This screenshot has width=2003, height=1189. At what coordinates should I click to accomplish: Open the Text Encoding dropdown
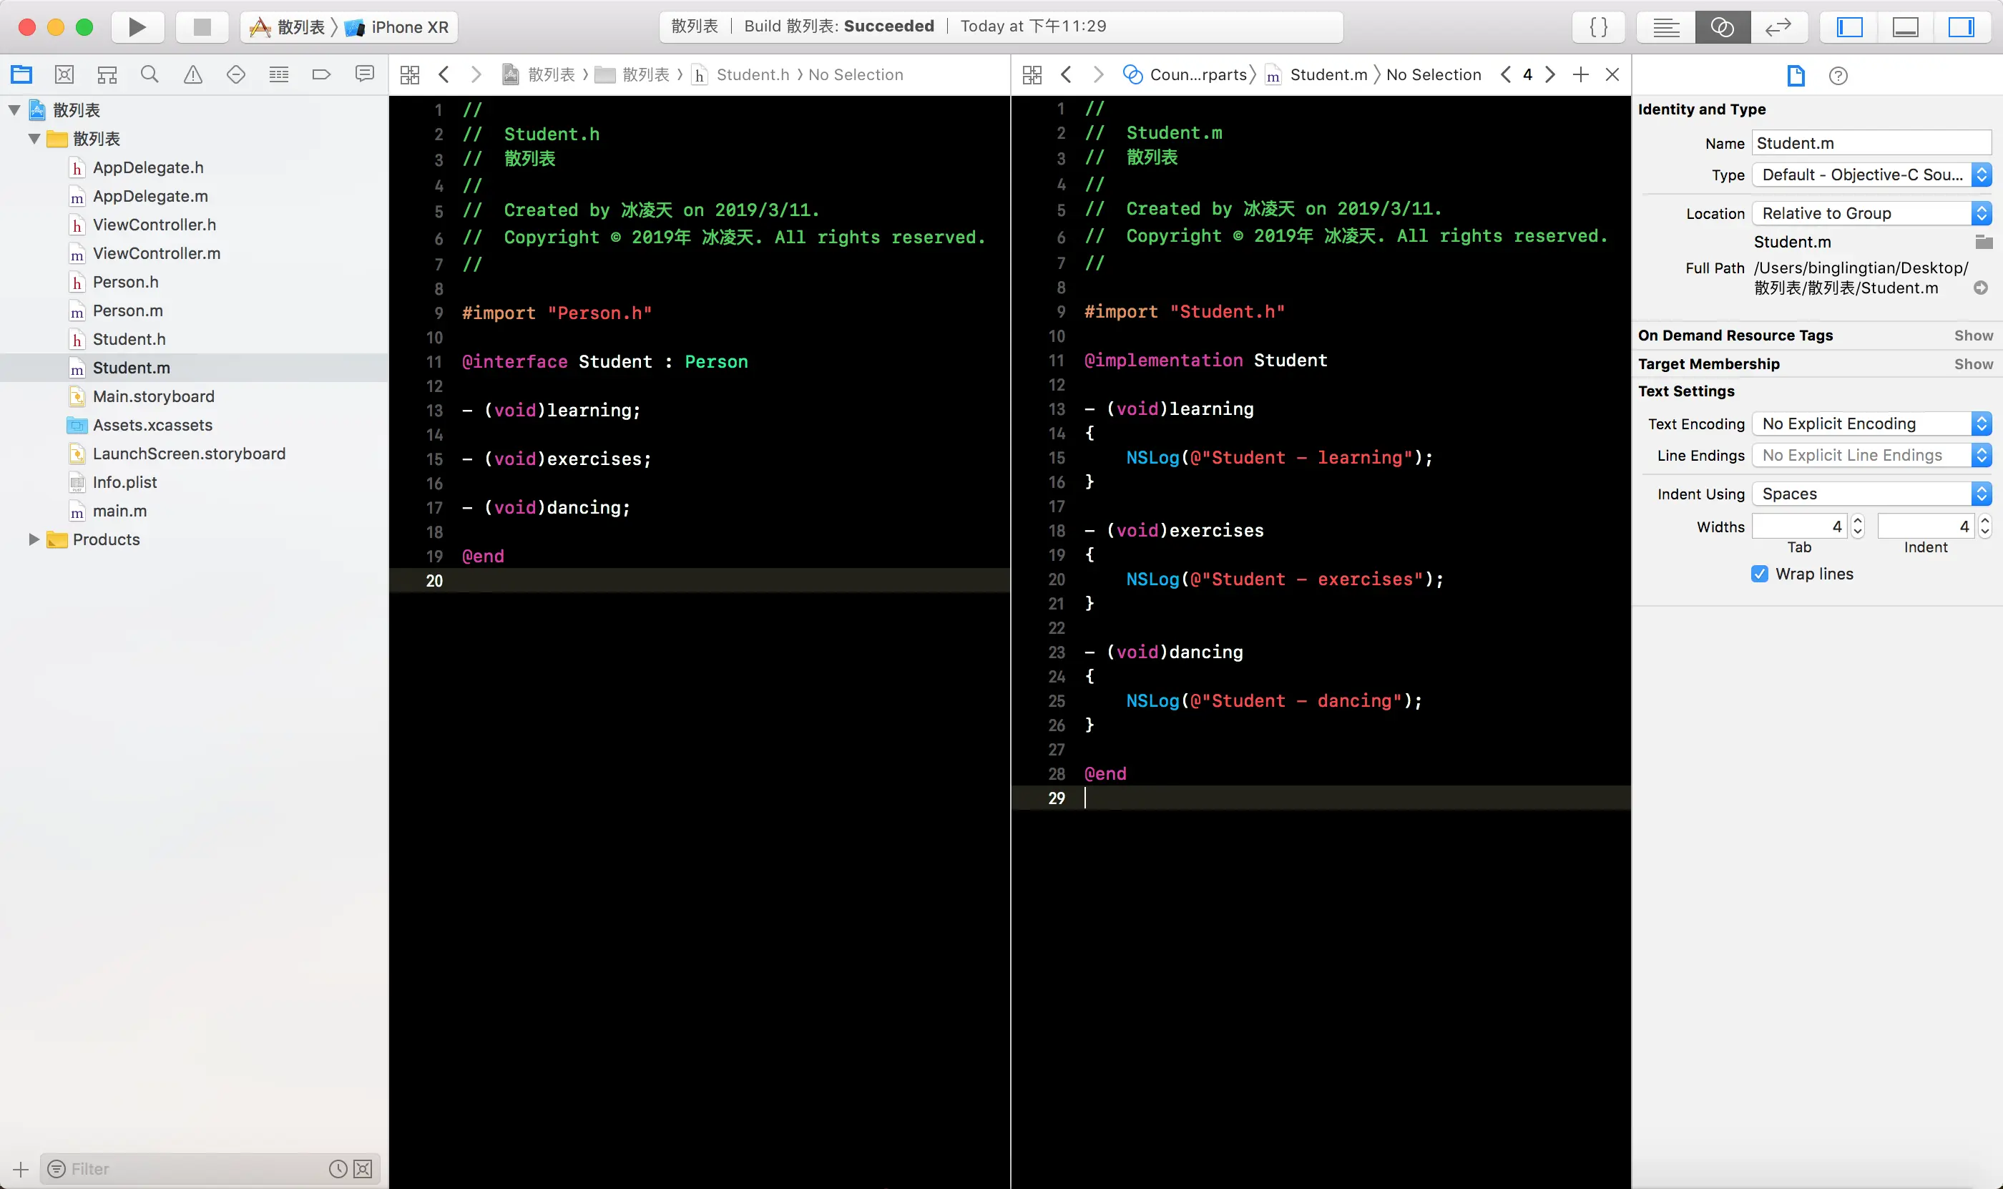tap(1871, 424)
